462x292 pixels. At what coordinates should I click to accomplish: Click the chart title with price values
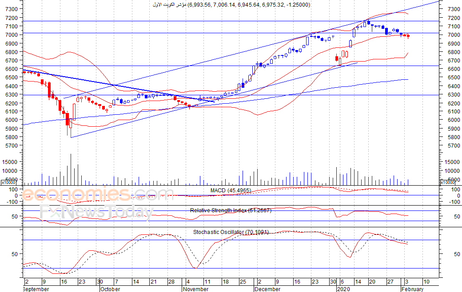(231, 5)
